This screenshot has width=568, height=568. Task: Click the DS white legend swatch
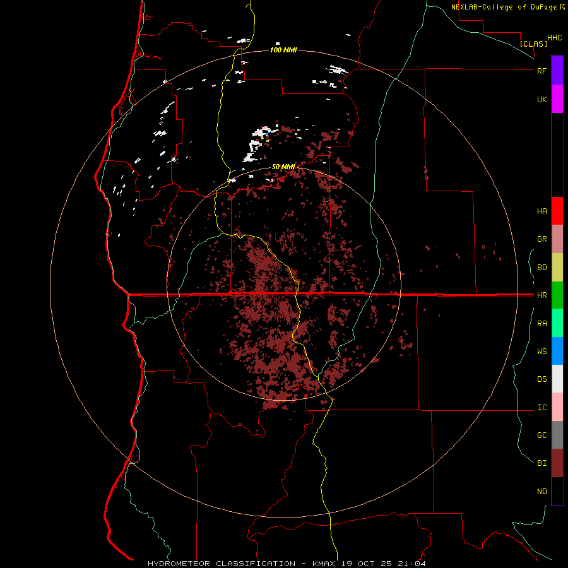(557, 379)
